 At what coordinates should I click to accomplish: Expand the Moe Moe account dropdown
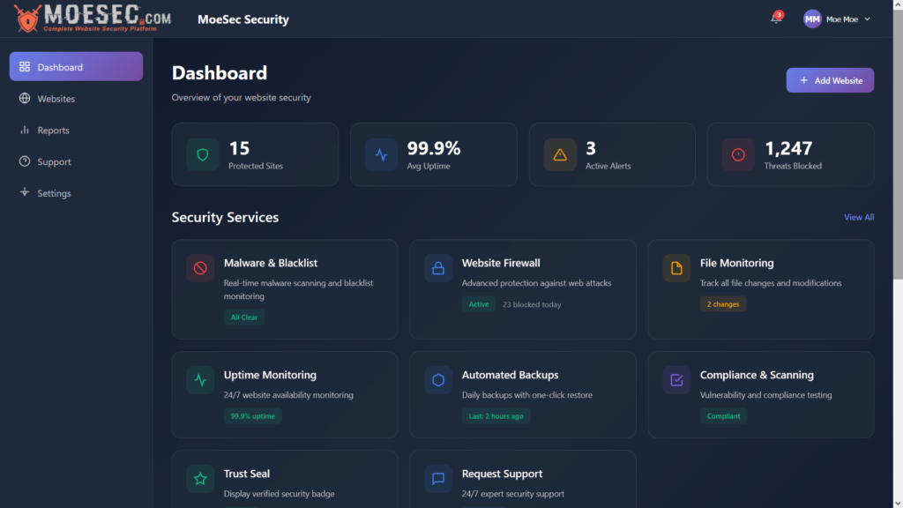coord(844,19)
